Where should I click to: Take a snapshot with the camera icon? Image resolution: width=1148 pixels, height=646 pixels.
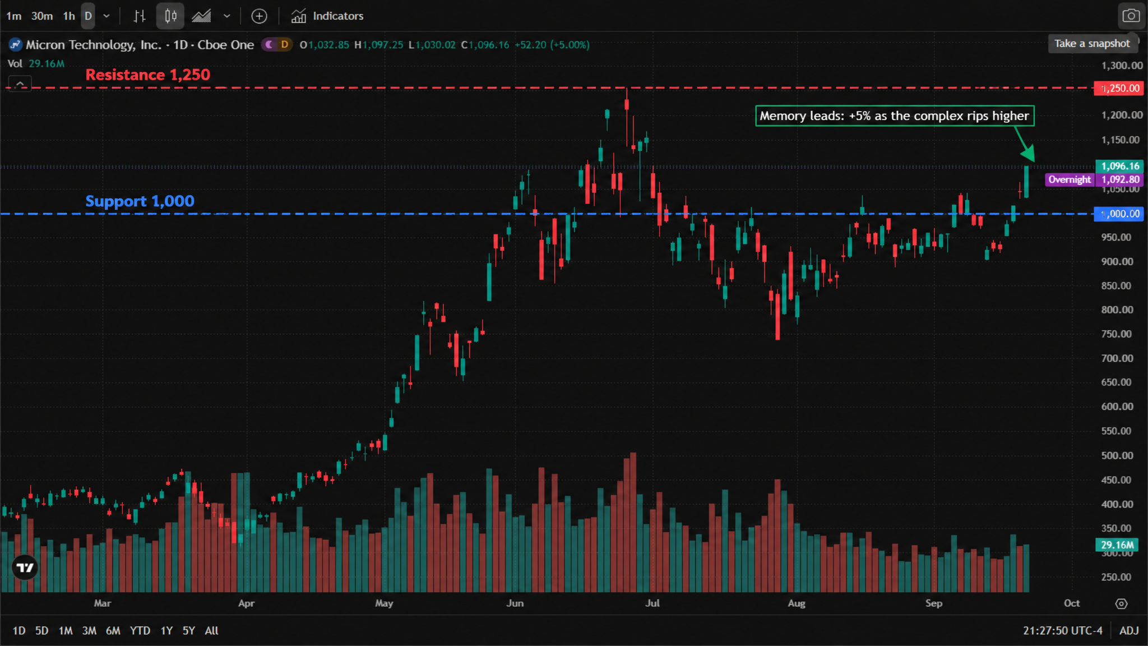tap(1131, 16)
